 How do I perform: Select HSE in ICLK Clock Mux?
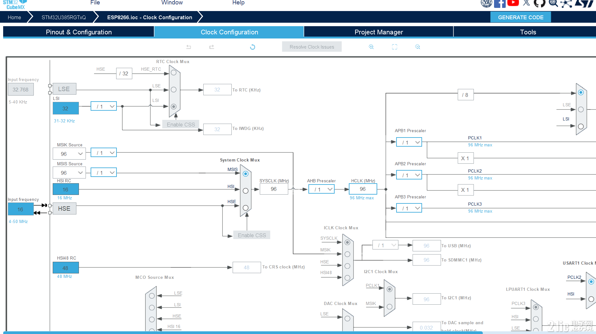(x=348, y=266)
